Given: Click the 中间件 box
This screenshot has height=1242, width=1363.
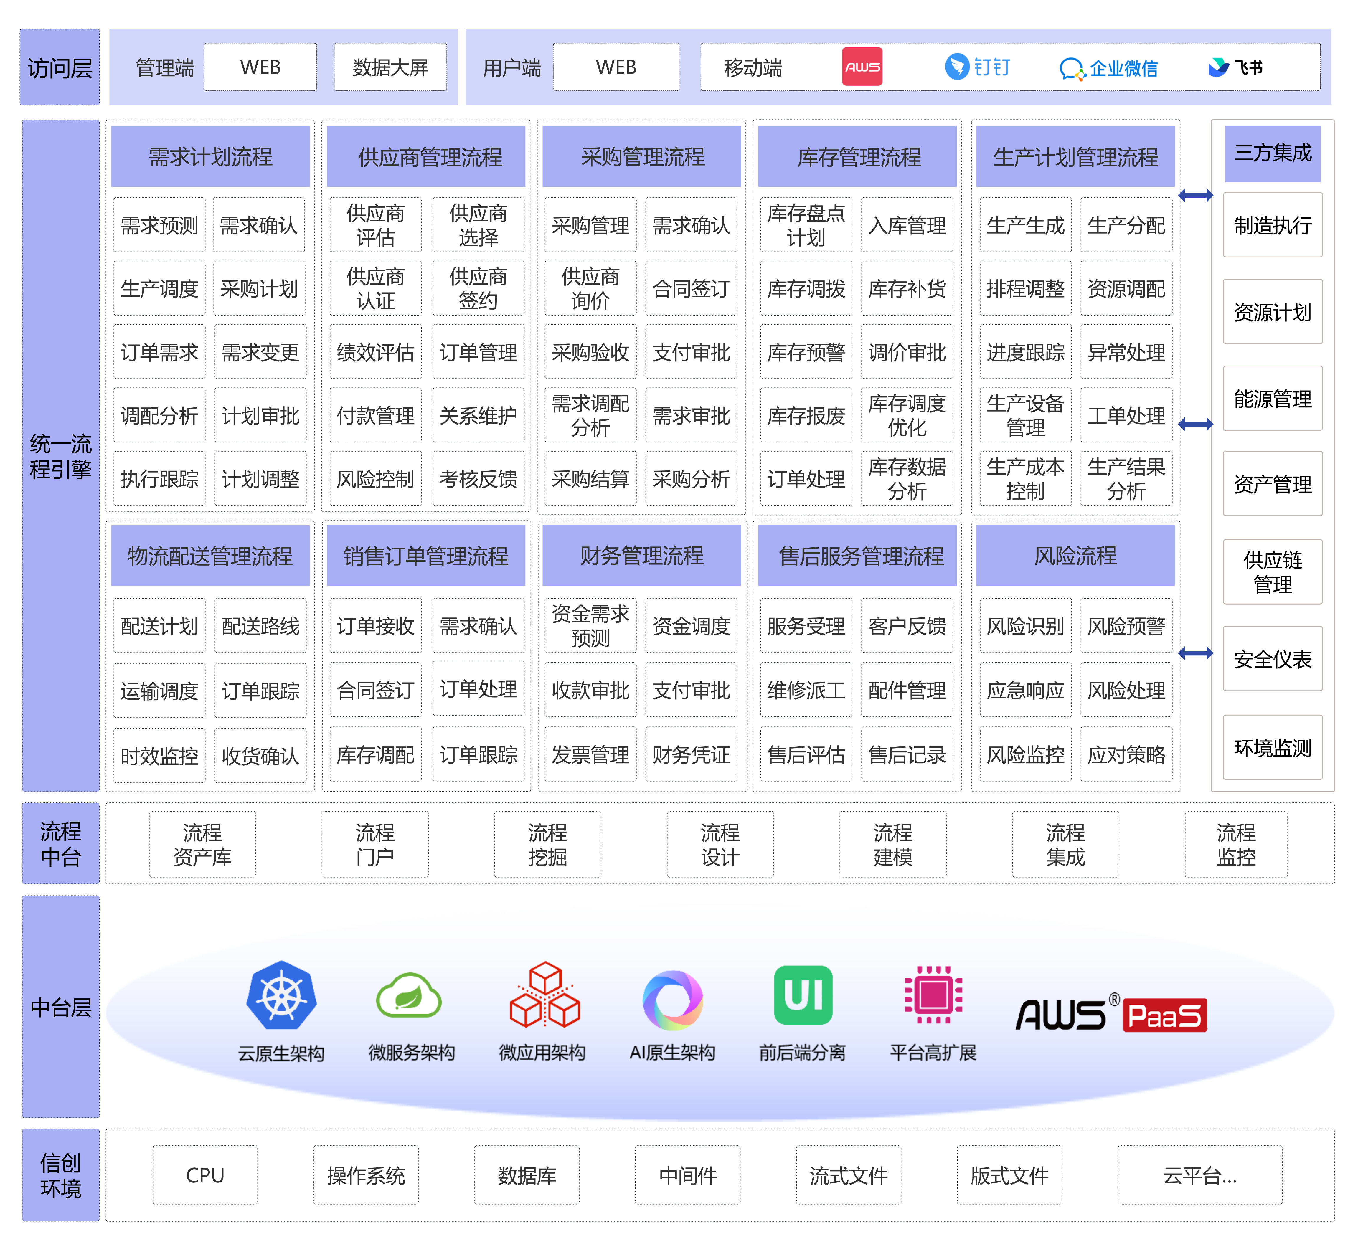Looking at the screenshot, I should pos(688,1175).
